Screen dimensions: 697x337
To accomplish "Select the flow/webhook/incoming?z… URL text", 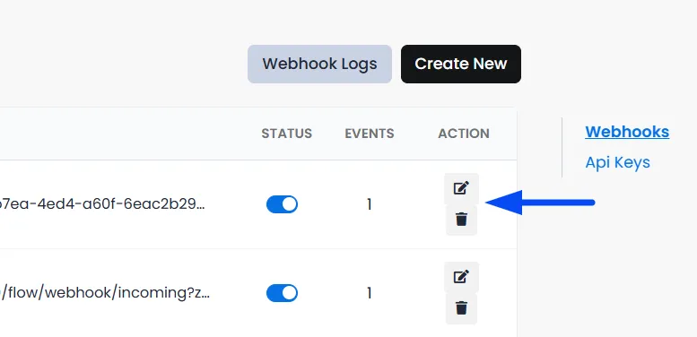I will tap(105, 293).
